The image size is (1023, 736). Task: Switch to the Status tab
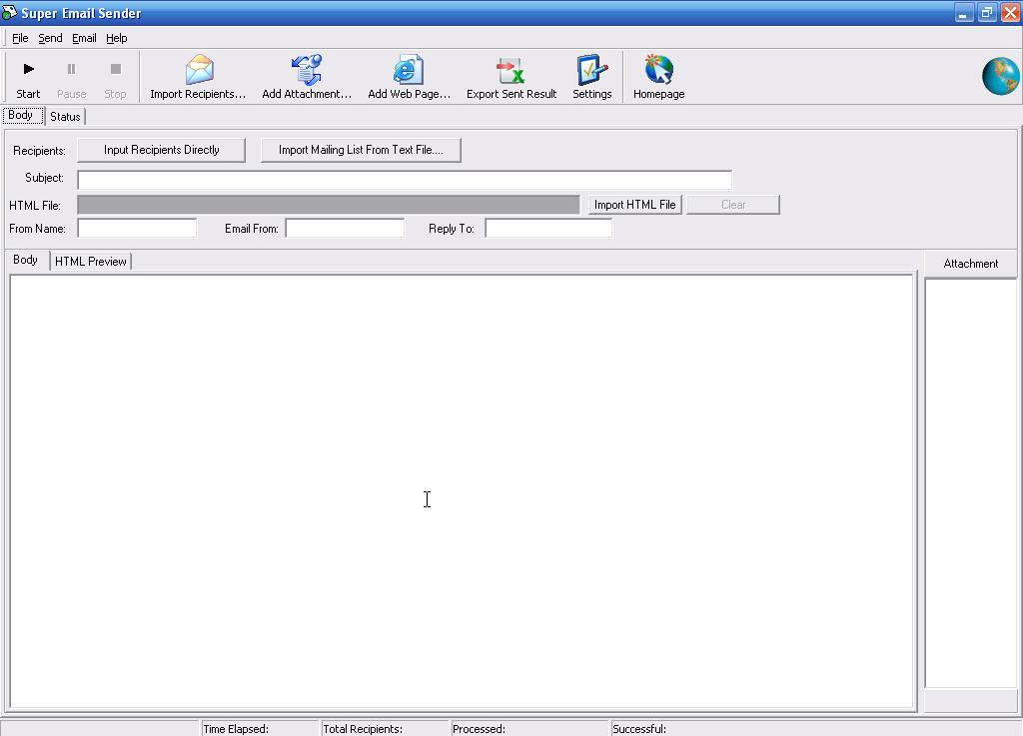[64, 117]
